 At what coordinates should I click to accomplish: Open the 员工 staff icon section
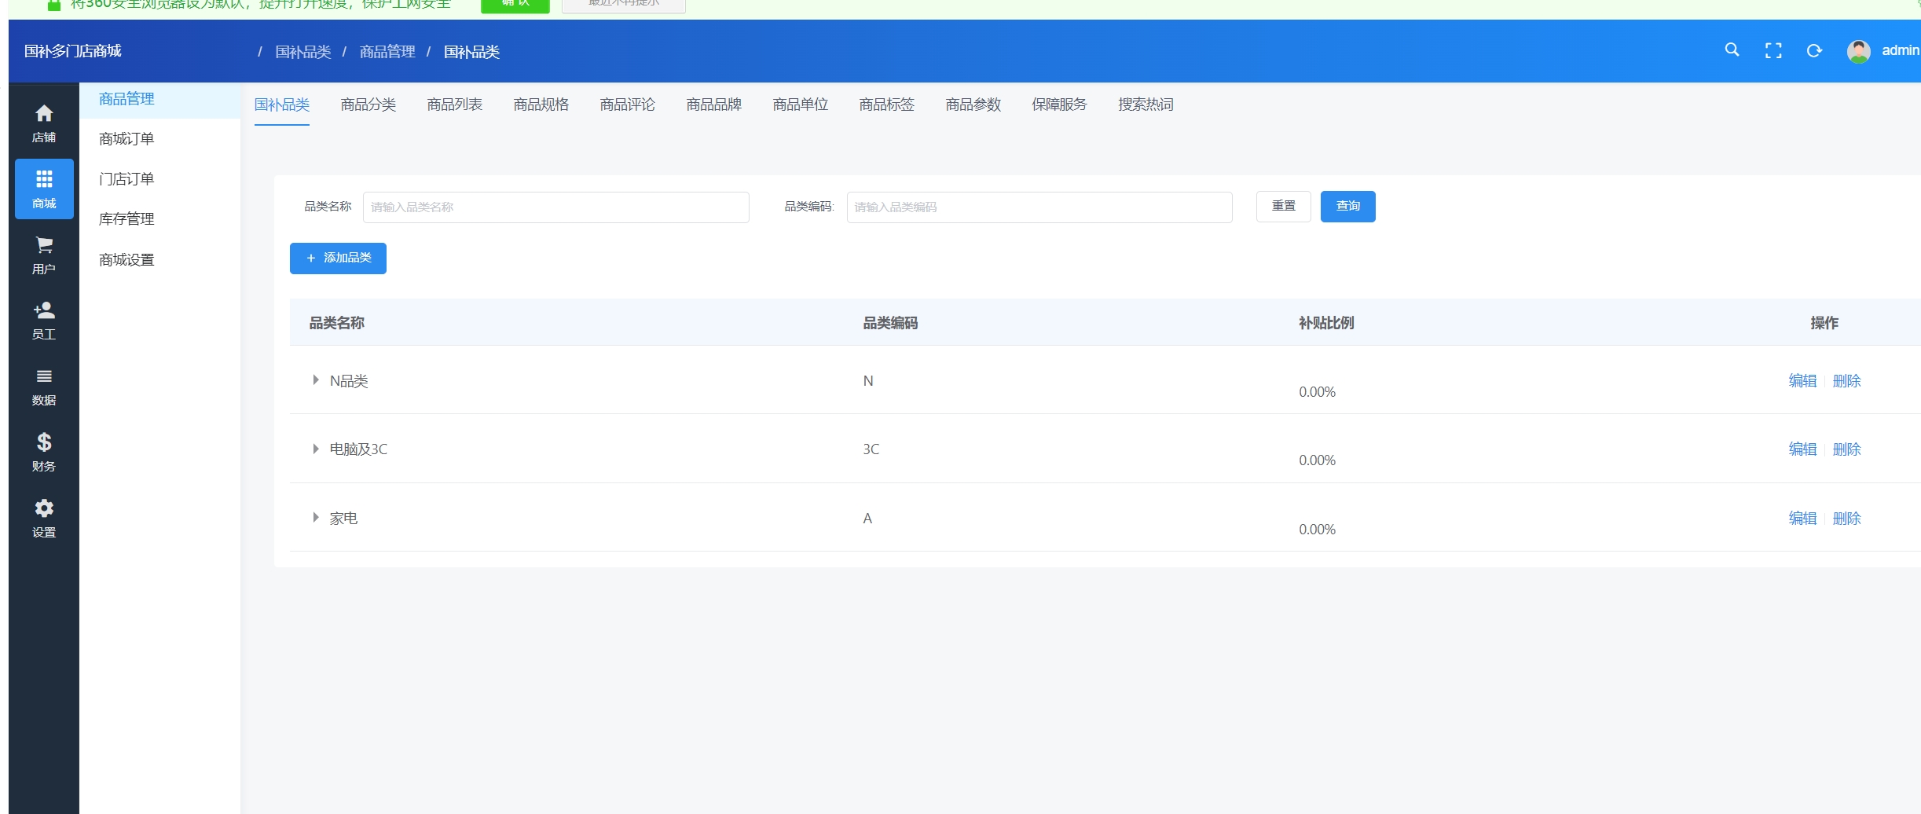[x=44, y=312]
